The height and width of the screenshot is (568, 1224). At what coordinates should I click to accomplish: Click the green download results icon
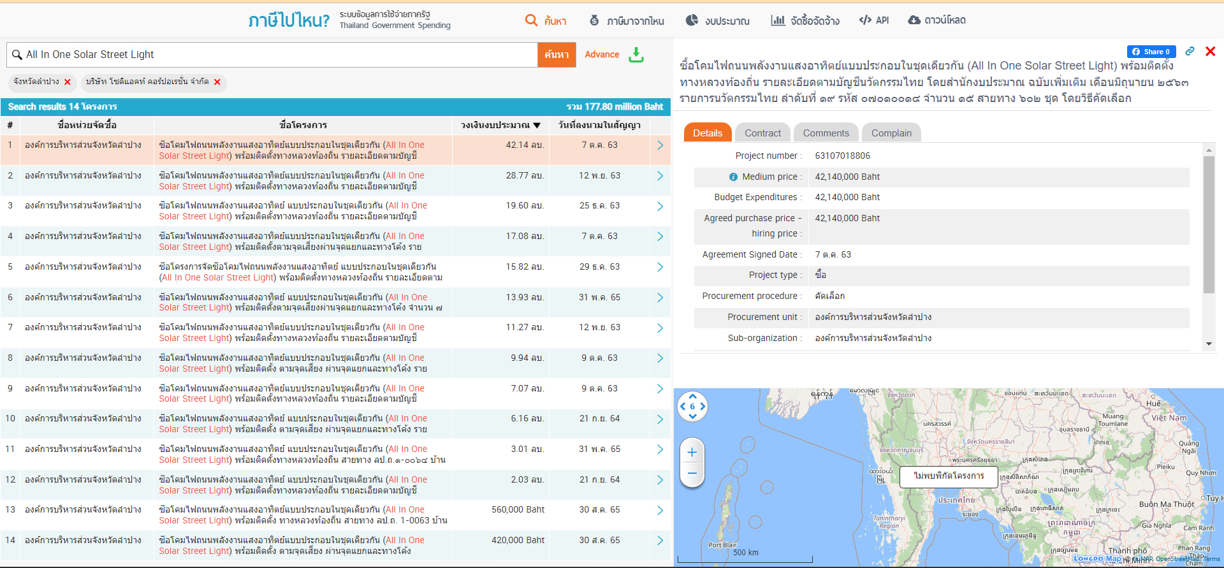(636, 55)
